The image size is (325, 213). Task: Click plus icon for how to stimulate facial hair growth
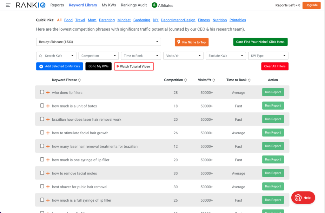(48, 133)
